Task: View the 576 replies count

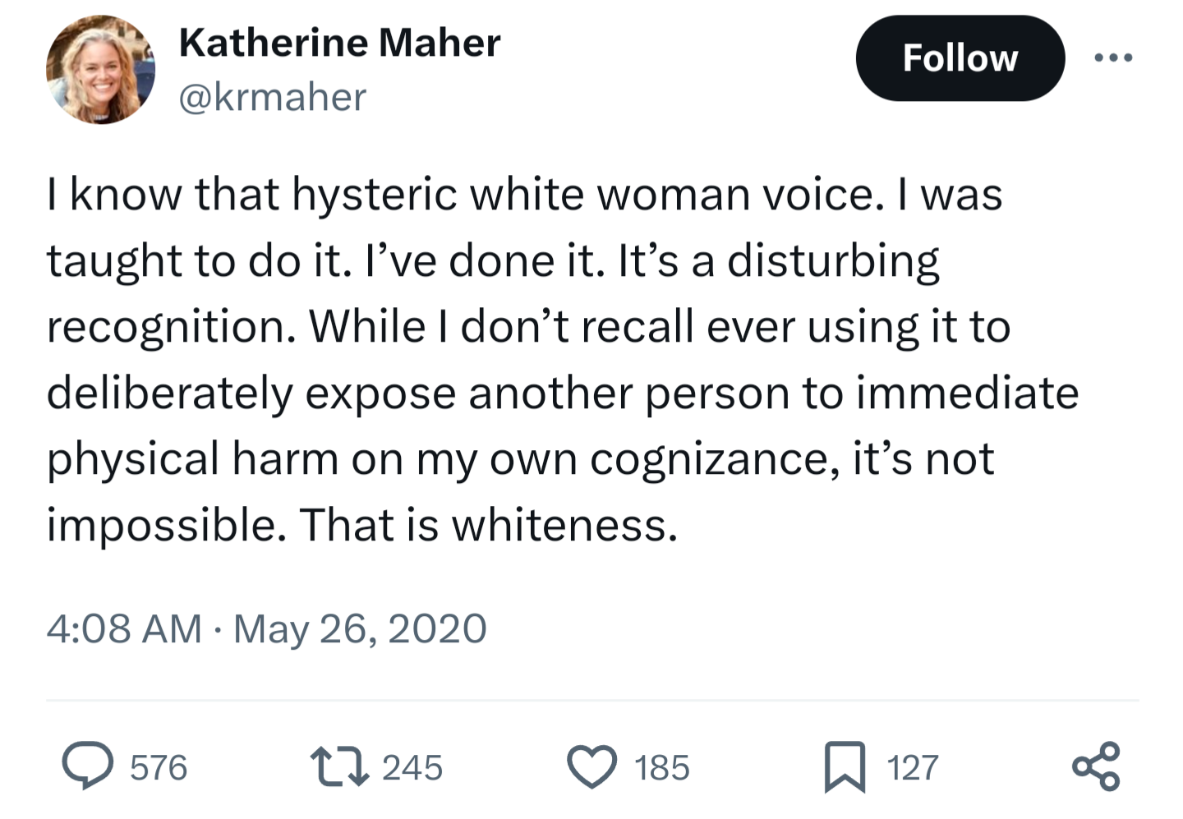Action: coord(159,768)
